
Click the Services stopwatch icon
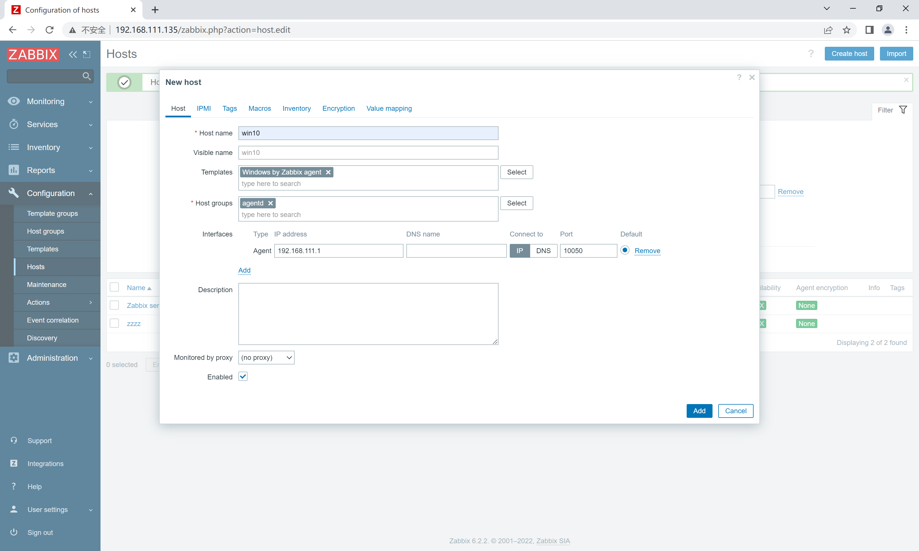tap(14, 124)
